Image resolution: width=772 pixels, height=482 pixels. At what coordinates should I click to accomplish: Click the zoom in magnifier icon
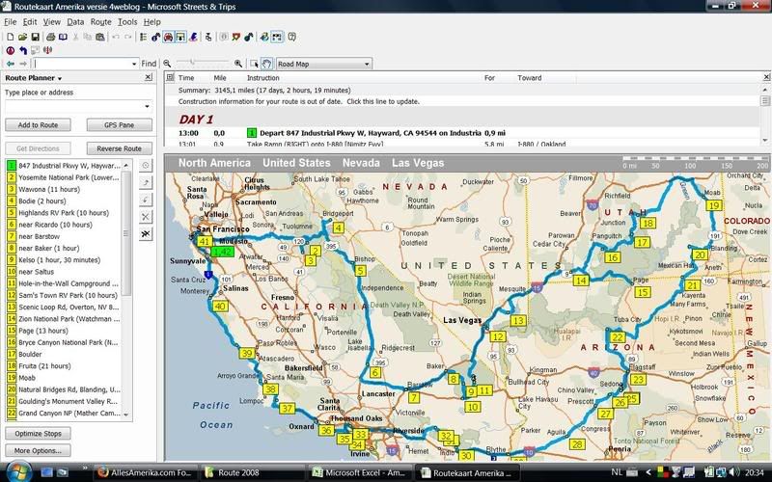tap(238, 64)
